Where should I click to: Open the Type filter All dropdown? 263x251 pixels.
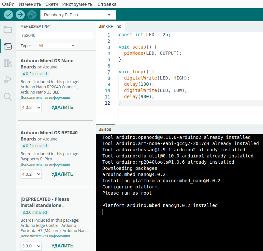click(56, 46)
